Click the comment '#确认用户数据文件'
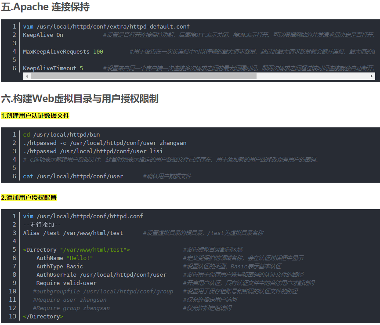 point(167,176)
